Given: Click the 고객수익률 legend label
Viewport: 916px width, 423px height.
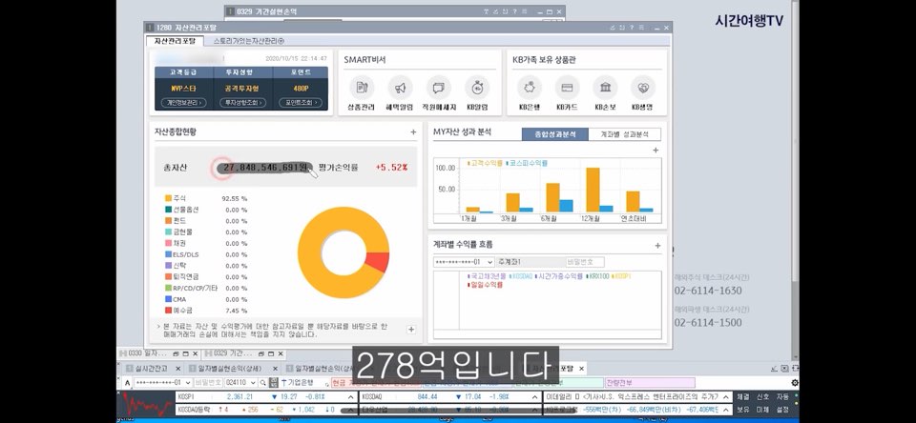Looking at the screenshot, I should (x=485, y=163).
